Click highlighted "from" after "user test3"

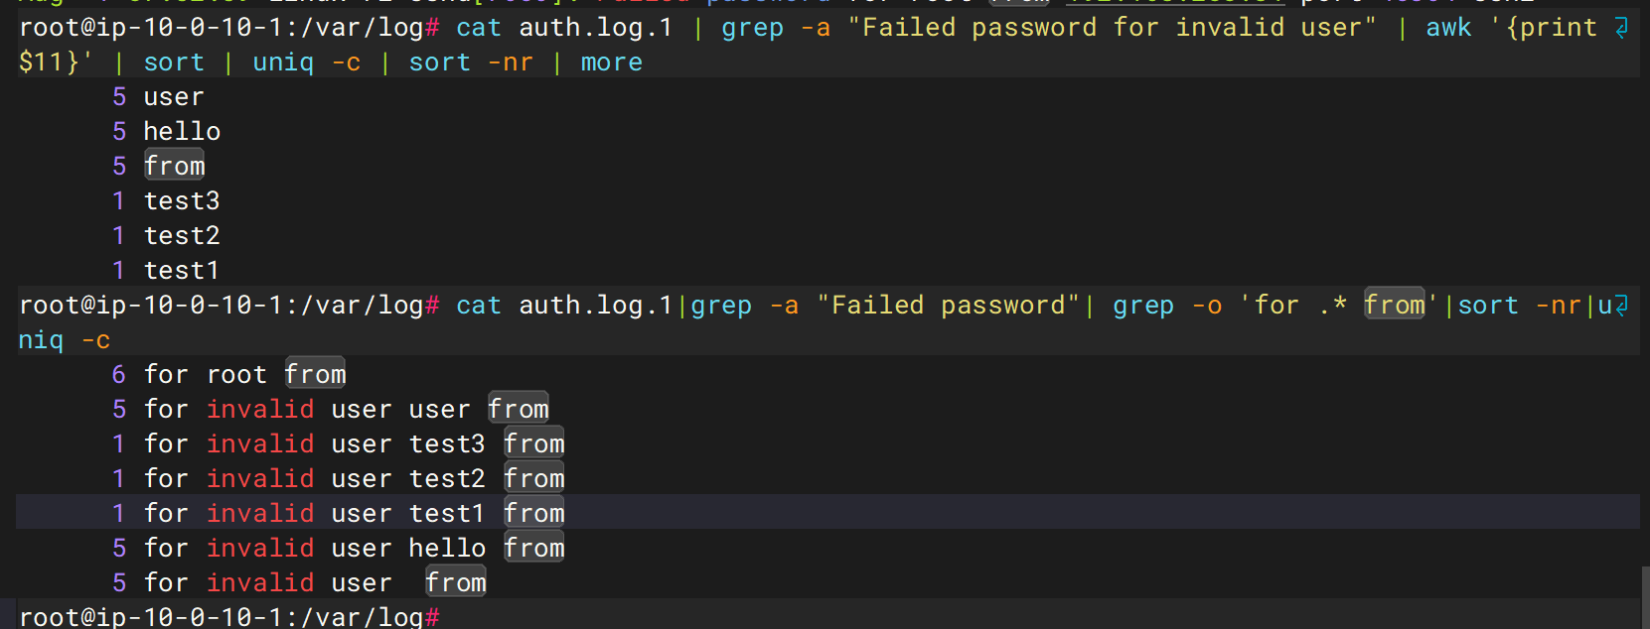coord(533,443)
